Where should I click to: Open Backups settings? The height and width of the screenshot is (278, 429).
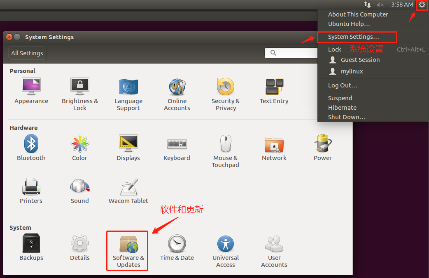point(31,247)
